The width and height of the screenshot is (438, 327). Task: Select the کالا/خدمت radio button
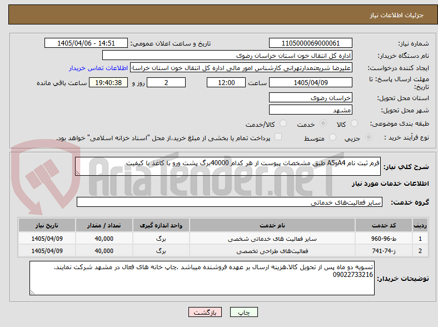[283, 123]
